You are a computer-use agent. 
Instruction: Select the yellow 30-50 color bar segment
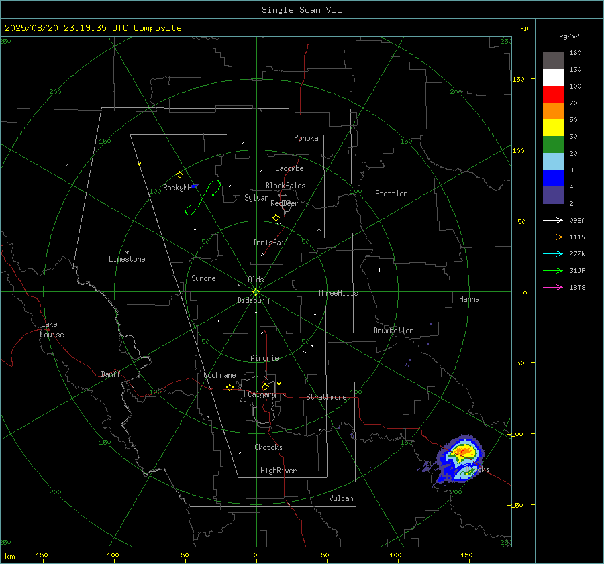click(553, 128)
